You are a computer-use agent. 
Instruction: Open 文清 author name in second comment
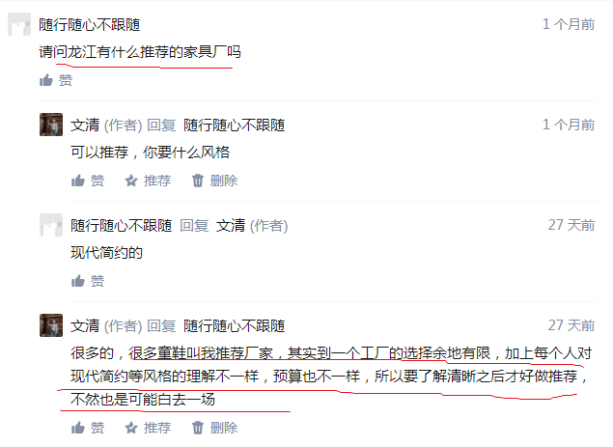click(85, 126)
